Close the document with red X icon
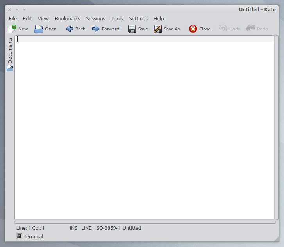The height and width of the screenshot is (247, 284). point(193,29)
